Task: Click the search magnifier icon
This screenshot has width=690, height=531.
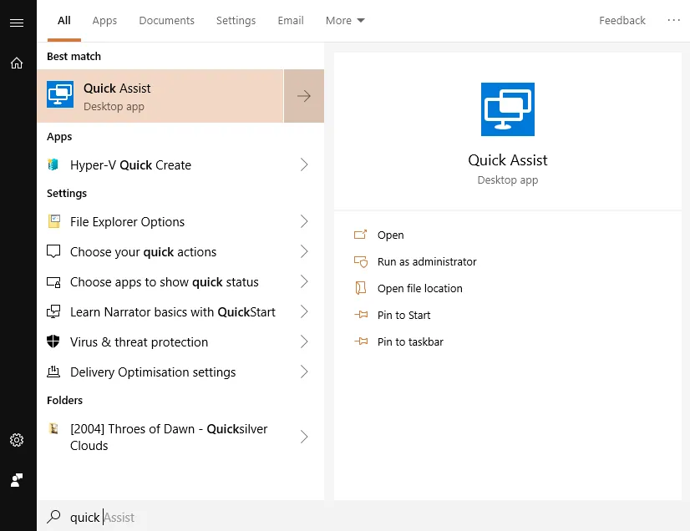Action: coord(53,517)
